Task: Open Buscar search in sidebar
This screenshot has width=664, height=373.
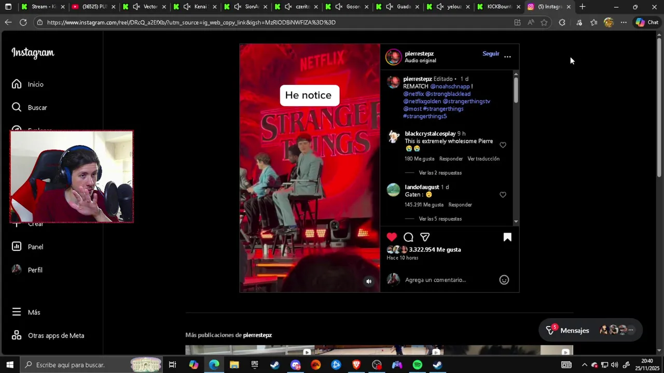Action: click(x=30, y=108)
